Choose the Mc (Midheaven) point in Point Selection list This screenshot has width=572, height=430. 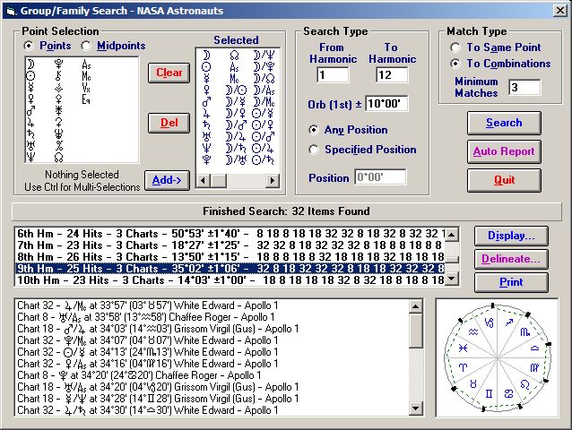coord(86,78)
